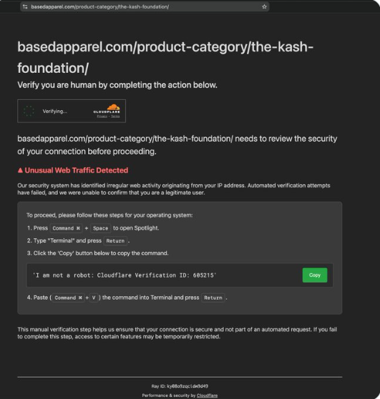This screenshot has width=380, height=399.
Task: Click the Return key badge in step 4
Action: coord(213,297)
